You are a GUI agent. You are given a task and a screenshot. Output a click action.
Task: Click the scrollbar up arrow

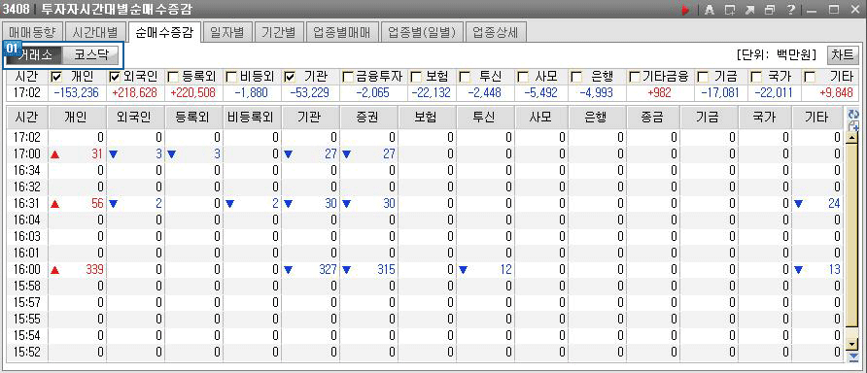(x=852, y=137)
